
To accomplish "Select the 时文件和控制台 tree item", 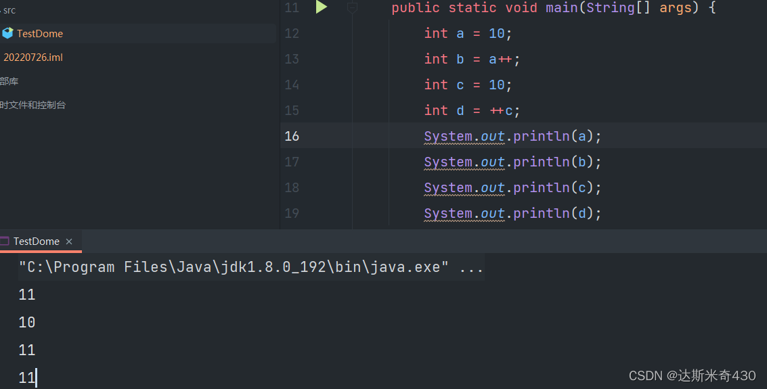I will (32, 105).
